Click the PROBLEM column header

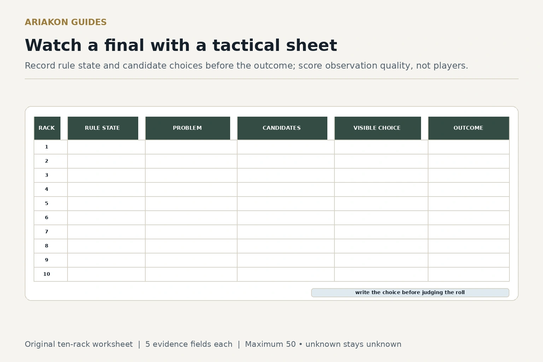pos(188,128)
